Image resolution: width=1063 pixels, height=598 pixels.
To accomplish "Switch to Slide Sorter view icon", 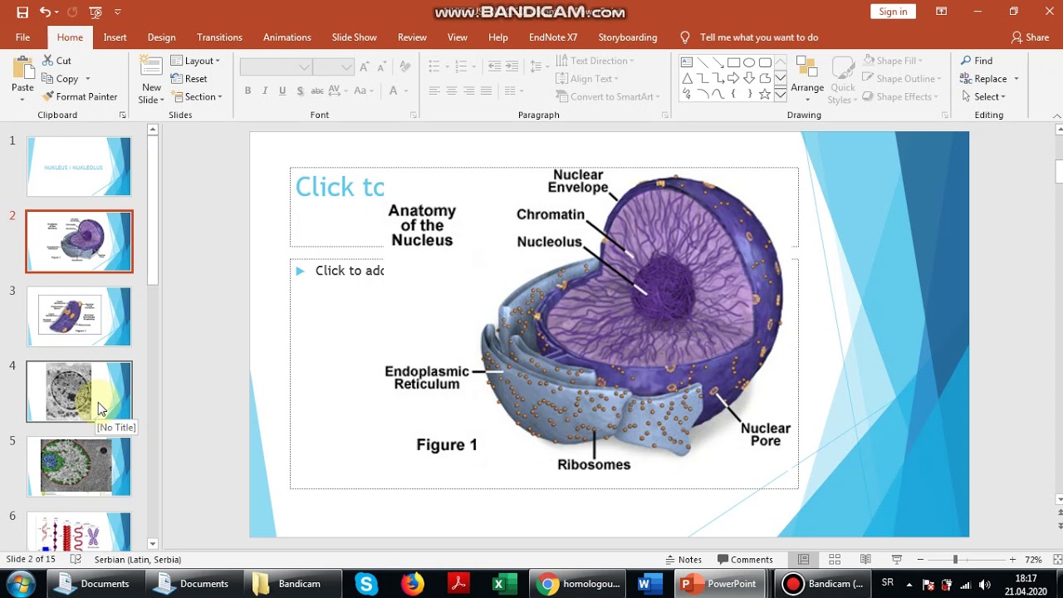I will [x=835, y=560].
